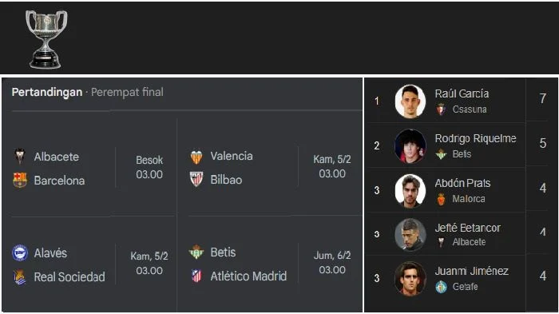The width and height of the screenshot is (559, 314).
Task: Select Jefté Betancor scorer row
Action: [460, 234]
